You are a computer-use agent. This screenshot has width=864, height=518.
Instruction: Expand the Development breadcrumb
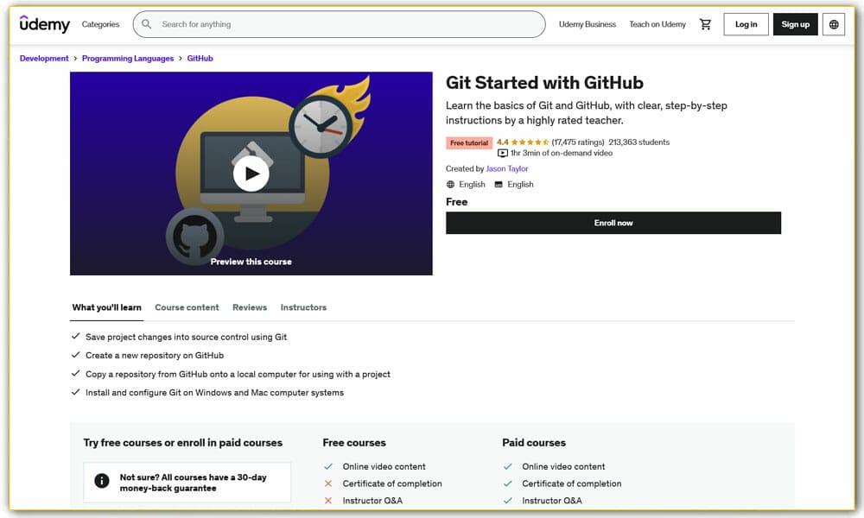click(x=44, y=58)
